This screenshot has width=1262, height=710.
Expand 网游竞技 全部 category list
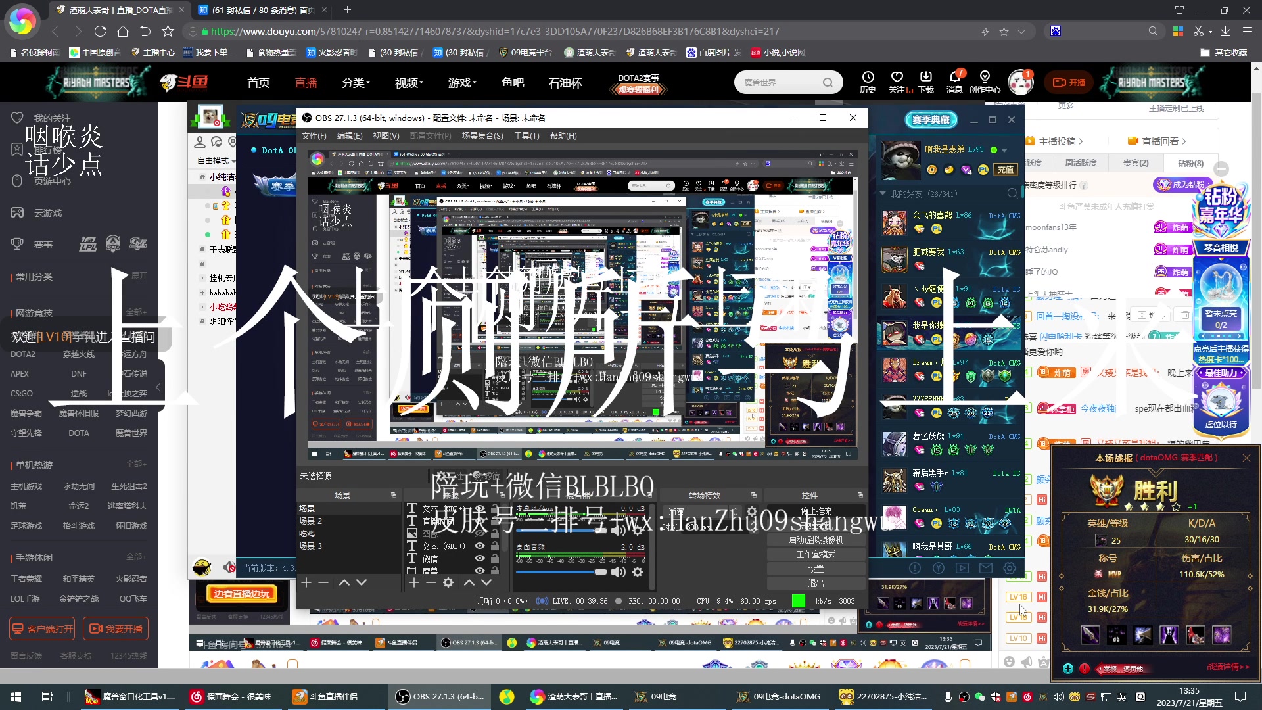pyautogui.click(x=136, y=312)
